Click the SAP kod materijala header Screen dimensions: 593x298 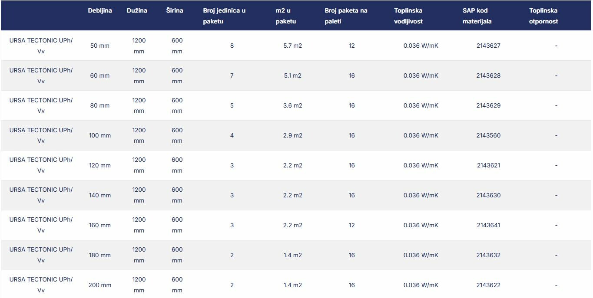pyautogui.click(x=477, y=16)
